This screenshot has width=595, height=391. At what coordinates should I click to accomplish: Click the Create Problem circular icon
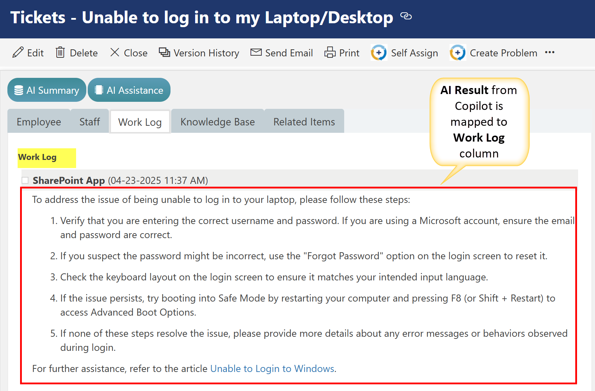click(458, 53)
